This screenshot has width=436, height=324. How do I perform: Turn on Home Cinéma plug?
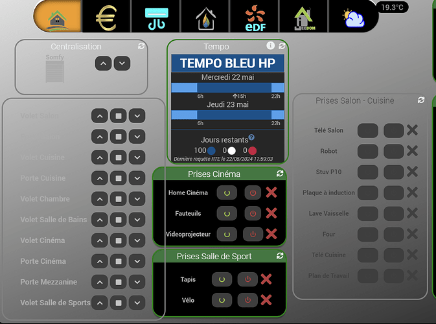227,192
